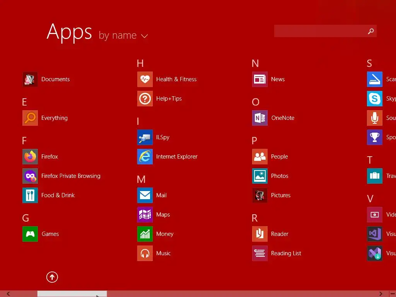
Task: Launch OneNote app icon
Action: (x=260, y=118)
